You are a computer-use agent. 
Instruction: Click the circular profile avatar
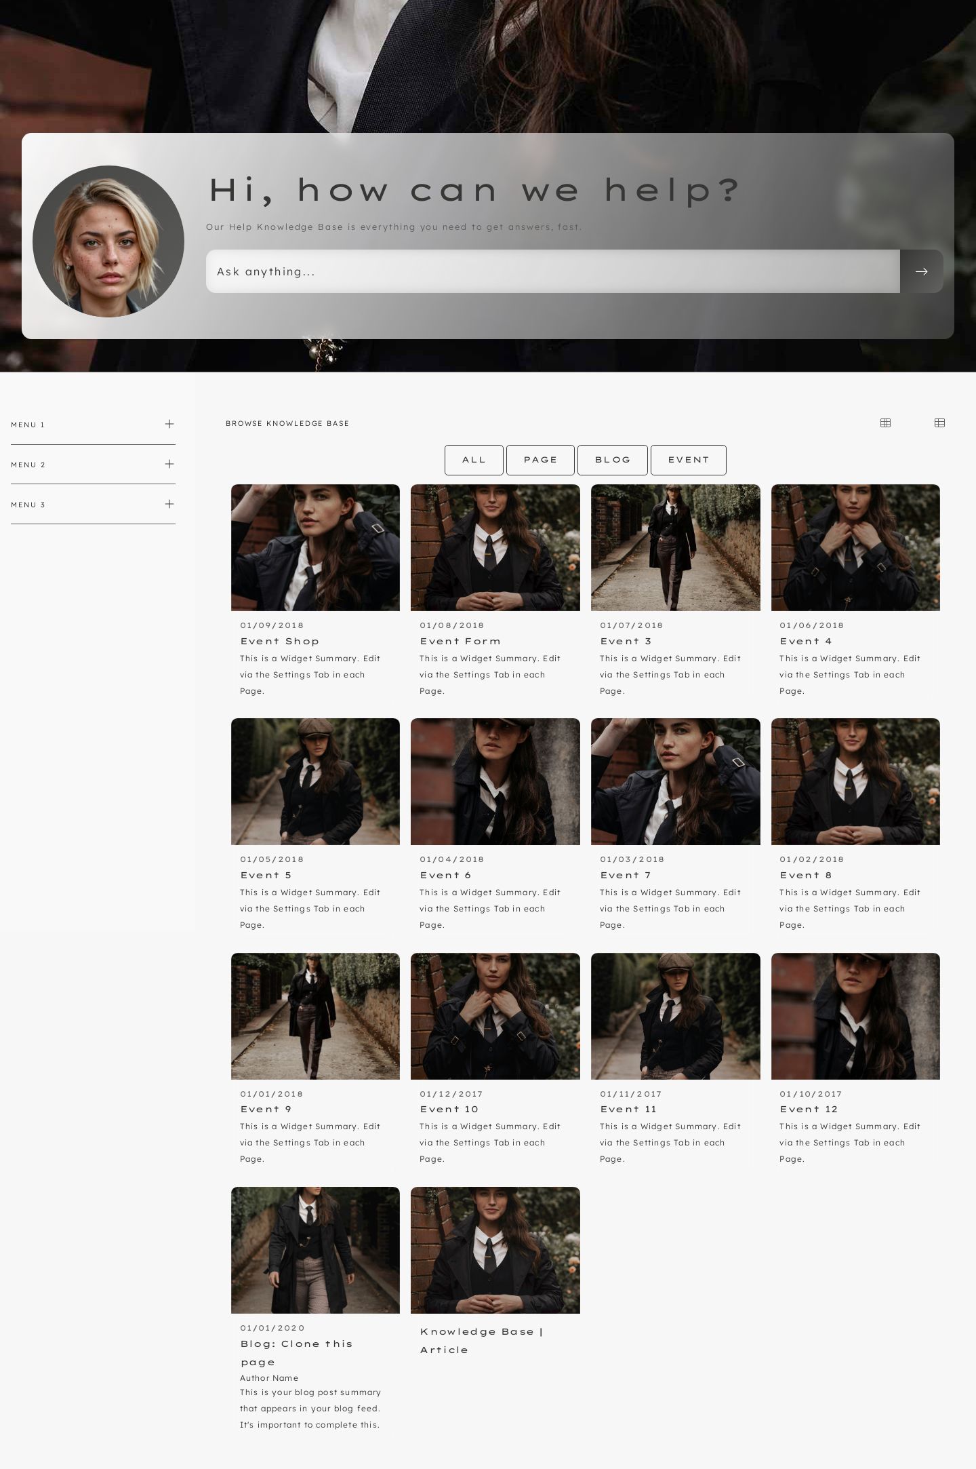pyautogui.click(x=108, y=241)
